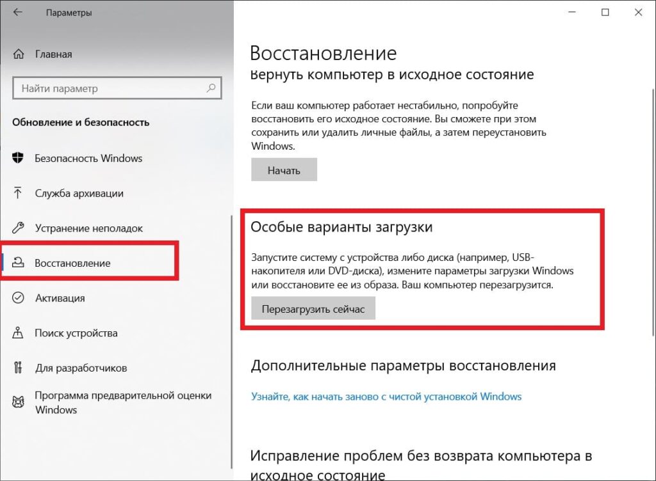
Task: Open link about clean Windows installation
Action: coord(386,396)
